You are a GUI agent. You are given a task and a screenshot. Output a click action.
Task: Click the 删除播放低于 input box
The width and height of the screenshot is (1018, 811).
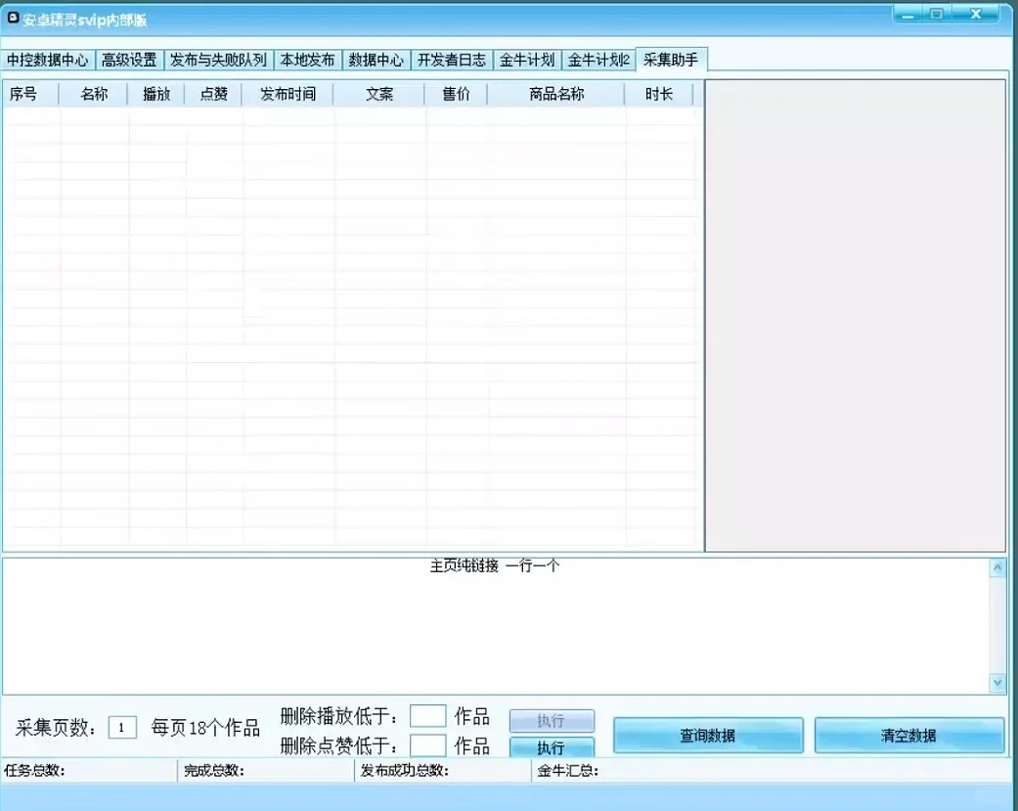(x=427, y=714)
